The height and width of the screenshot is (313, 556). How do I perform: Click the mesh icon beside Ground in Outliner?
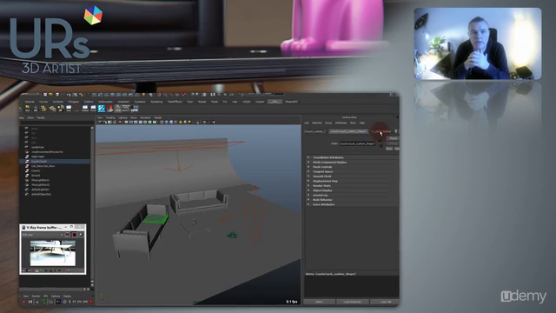[27, 176]
